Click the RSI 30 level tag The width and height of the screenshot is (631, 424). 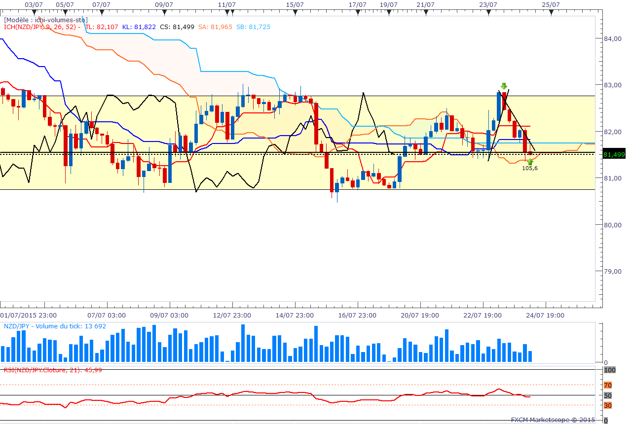pyautogui.click(x=608, y=405)
